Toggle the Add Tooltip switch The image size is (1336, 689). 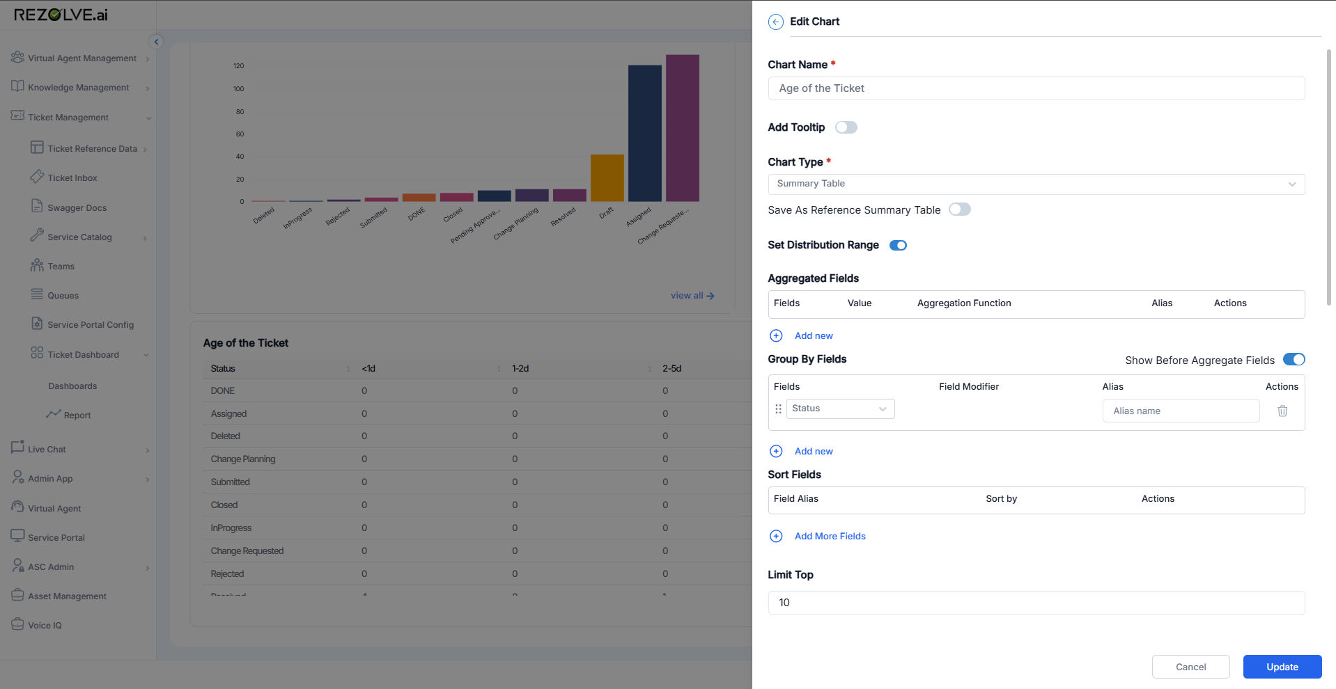(x=846, y=127)
